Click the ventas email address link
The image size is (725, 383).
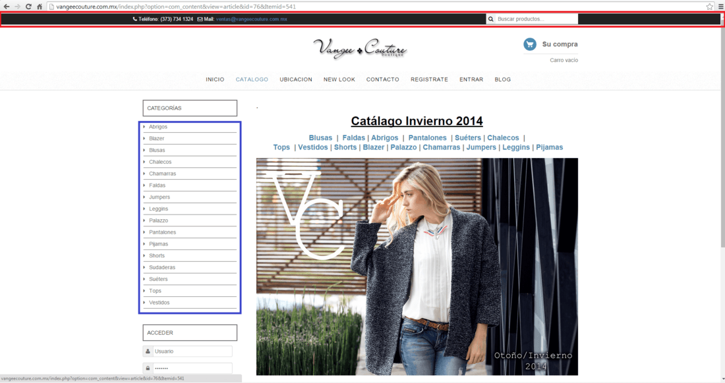(x=252, y=19)
